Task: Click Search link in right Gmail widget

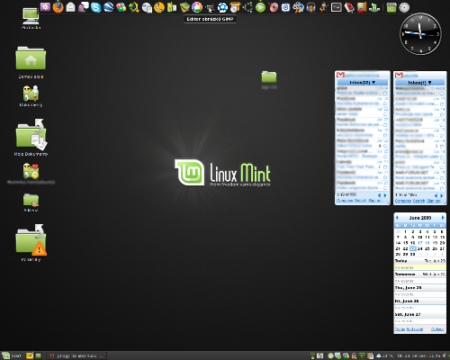Action: 418,201
